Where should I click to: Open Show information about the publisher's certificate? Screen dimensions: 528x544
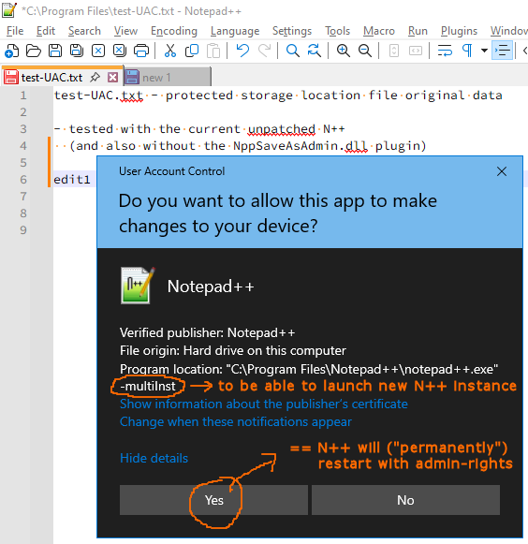point(264,404)
